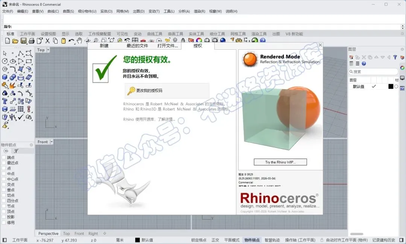Image resolution: width=406 pixels, height=244 pixels.
Task: Toggle the 中点 osnap checkbox
Action: 4,174
